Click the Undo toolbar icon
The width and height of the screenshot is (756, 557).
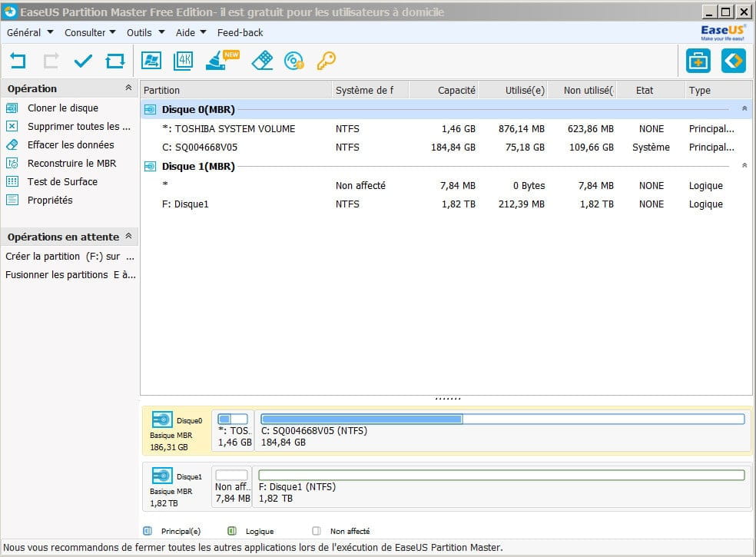(x=18, y=61)
